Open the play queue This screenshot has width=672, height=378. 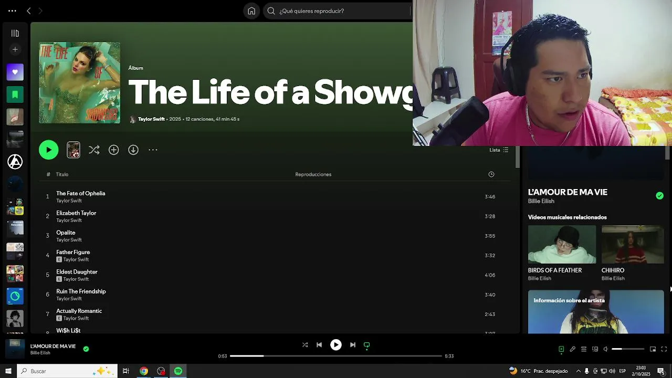click(583, 349)
